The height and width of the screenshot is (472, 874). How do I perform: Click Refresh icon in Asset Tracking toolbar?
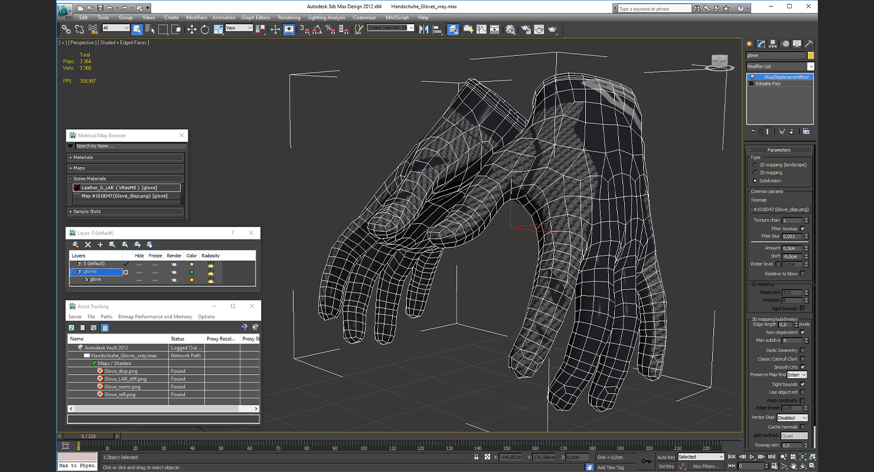pyautogui.click(x=71, y=327)
